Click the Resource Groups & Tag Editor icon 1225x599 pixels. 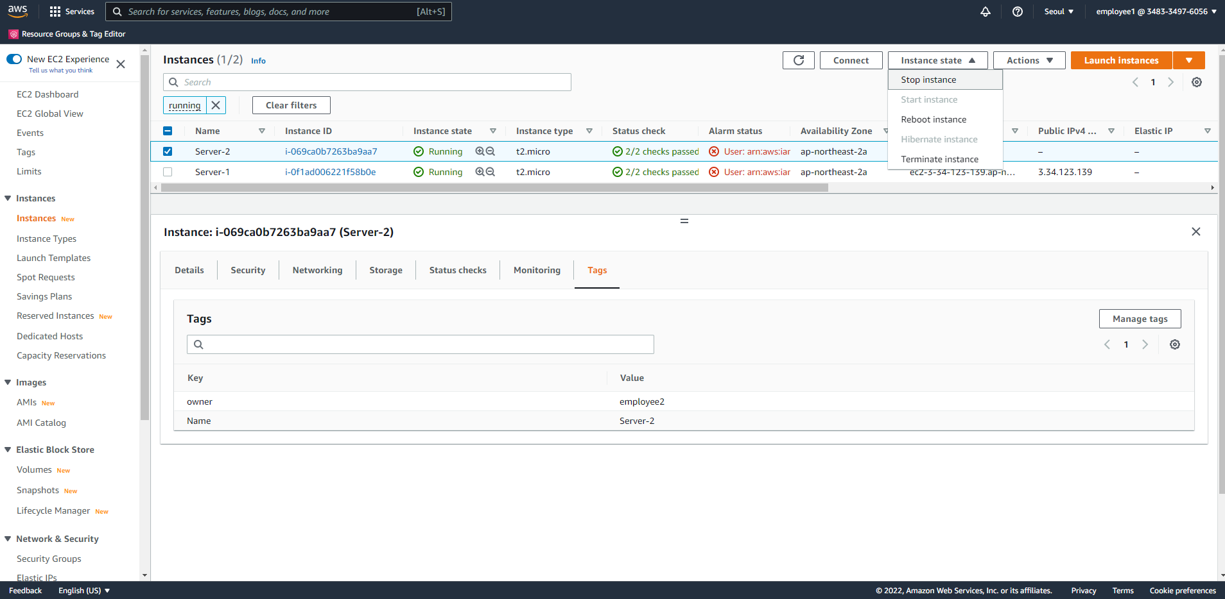click(13, 34)
